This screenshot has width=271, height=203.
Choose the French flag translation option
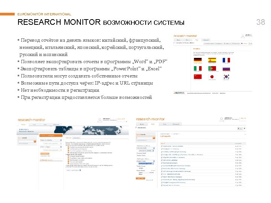226,60
